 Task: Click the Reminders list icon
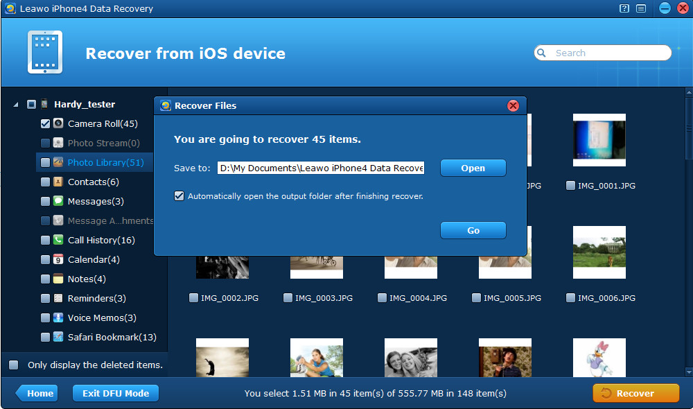coord(58,298)
